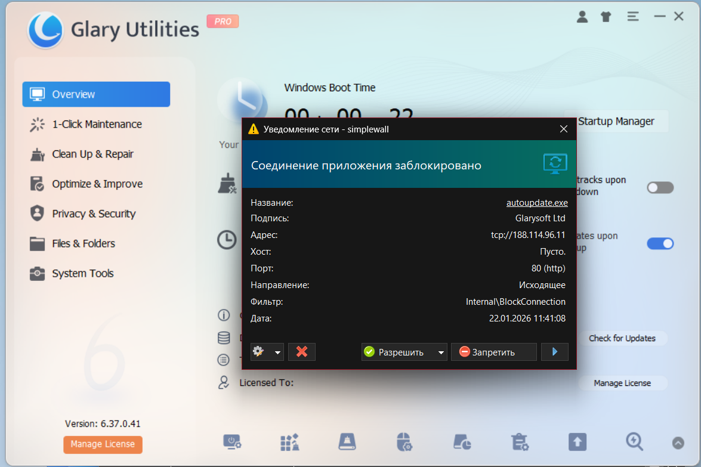Open the skin (t-shirt) icon

(x=606, y=17)
